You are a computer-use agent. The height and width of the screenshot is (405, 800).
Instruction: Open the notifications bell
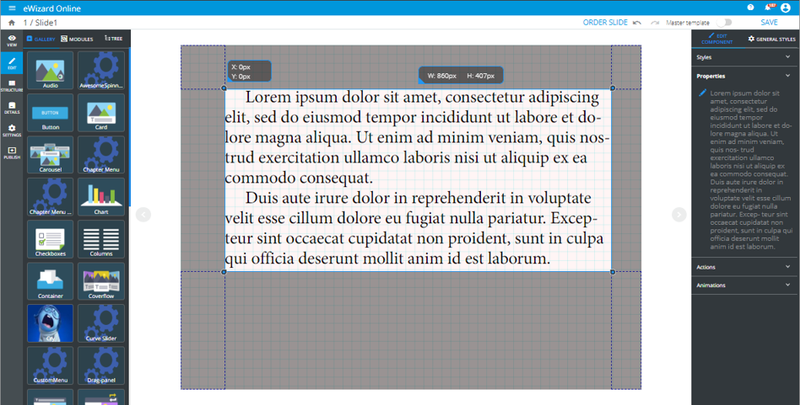coord(768,8)
